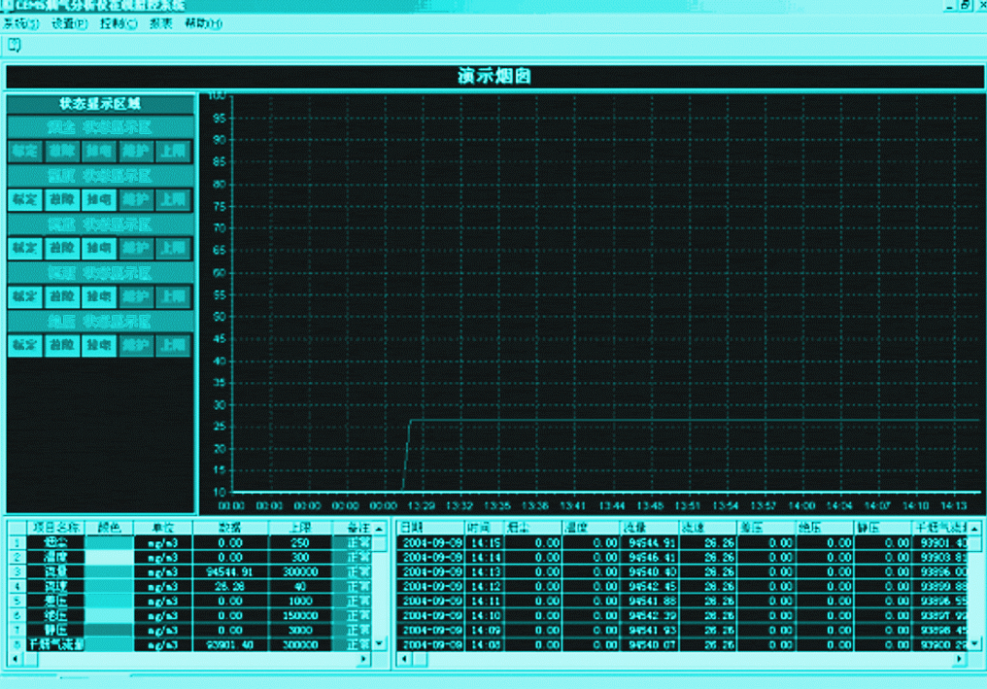The width and height of the screenshot is (987, 689).
Task: Select the history row with time 14:15
Action: click(683, 543)
